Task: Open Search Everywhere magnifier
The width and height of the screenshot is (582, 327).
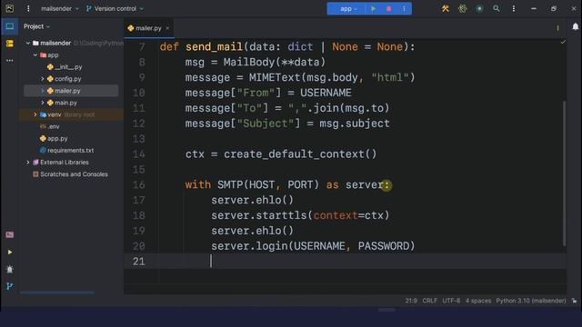Action: pos(497,8)
